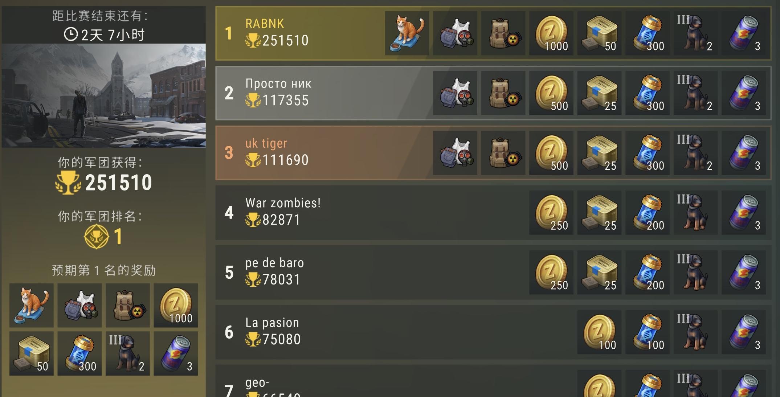Select the 300 DNA capsule in expected rewards
780x397 pixels.
point(79,353)
